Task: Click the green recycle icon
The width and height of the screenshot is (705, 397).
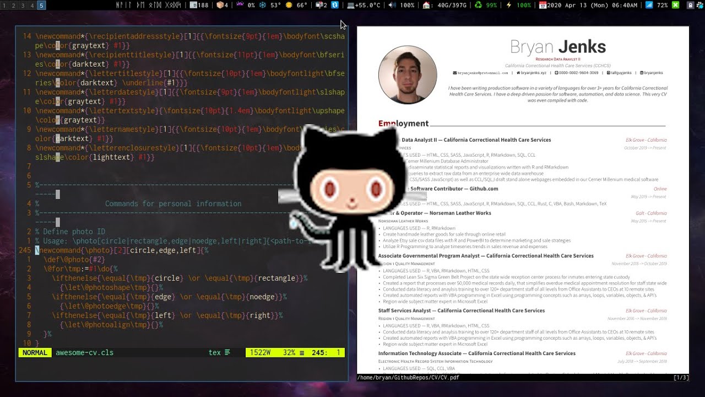Action: (478, 5)
